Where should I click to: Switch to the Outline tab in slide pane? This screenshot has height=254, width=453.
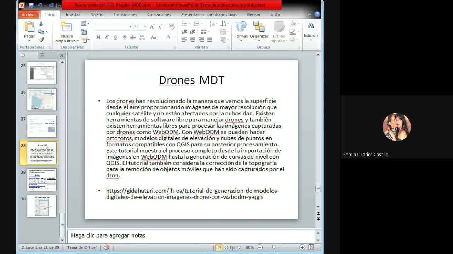[42, 55]
